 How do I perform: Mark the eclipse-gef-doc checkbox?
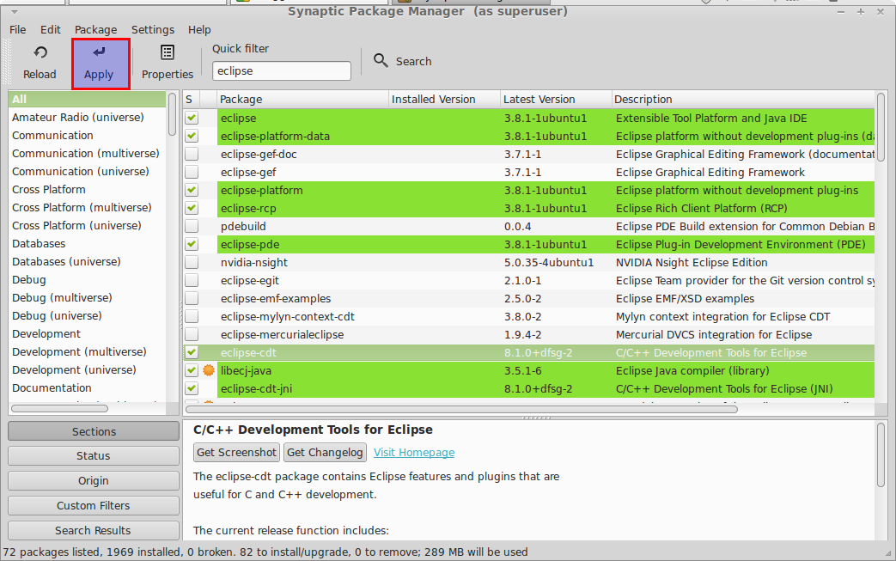[x=192, y=155]
